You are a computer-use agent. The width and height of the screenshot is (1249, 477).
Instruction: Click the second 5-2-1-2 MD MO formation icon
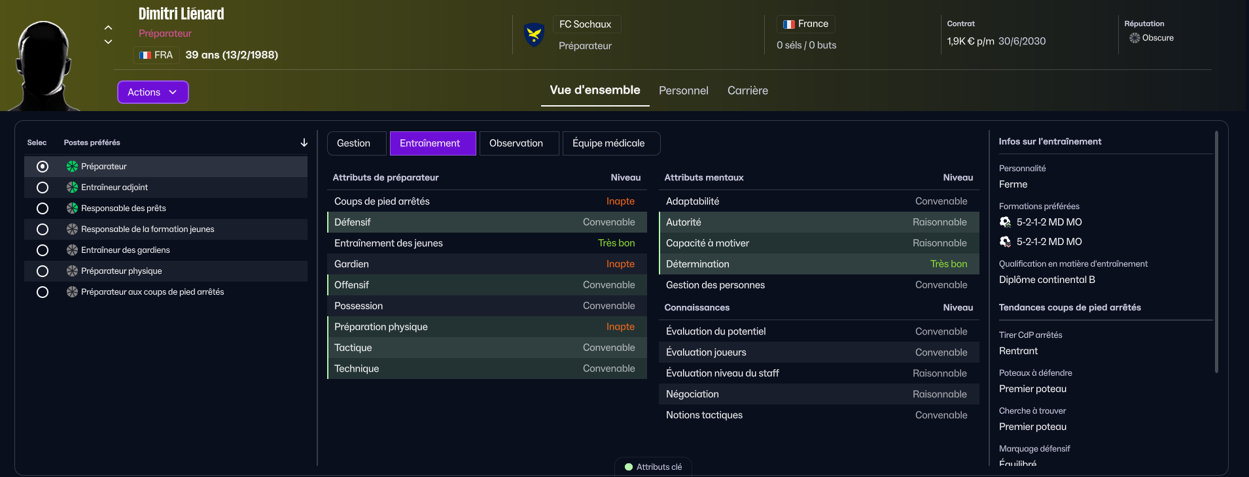(x=1006, y=242)
